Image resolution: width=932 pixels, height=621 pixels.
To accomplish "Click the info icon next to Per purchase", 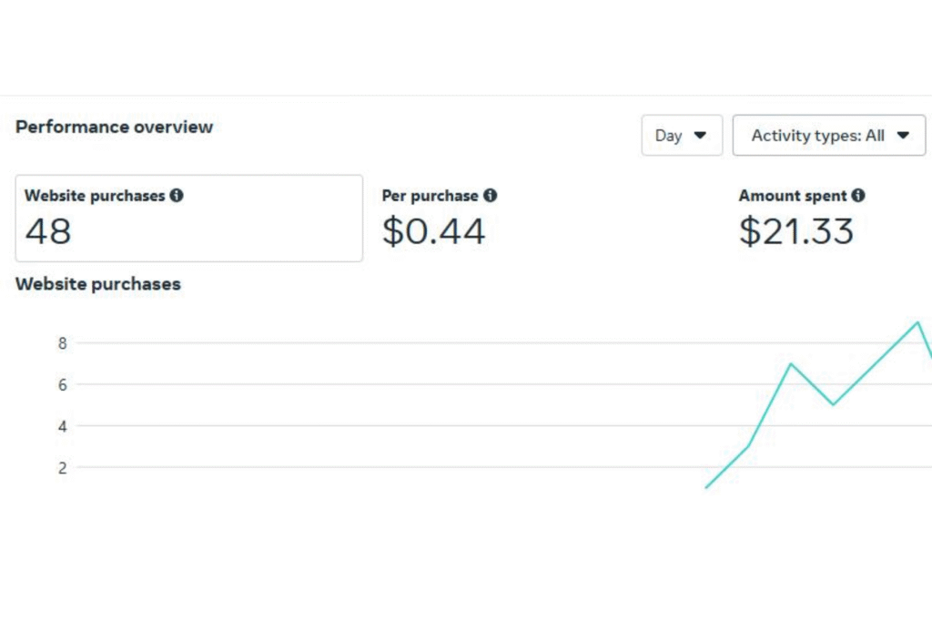I will [490, 195].
